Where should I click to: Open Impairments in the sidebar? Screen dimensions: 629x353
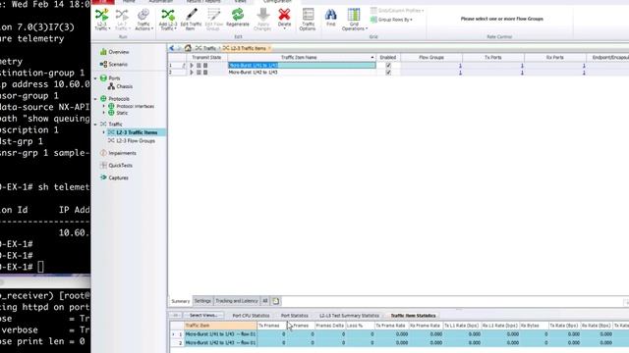pyautogui.click(x=118, y=153)
